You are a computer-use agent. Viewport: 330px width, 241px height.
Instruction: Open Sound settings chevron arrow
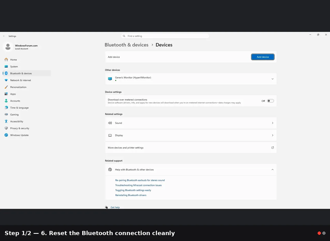point(273,123)
